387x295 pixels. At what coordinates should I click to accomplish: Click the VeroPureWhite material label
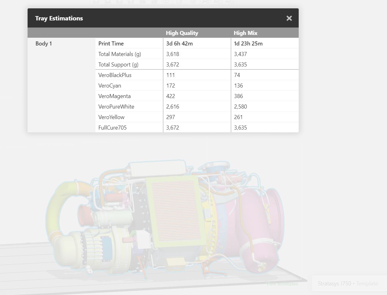116,107
